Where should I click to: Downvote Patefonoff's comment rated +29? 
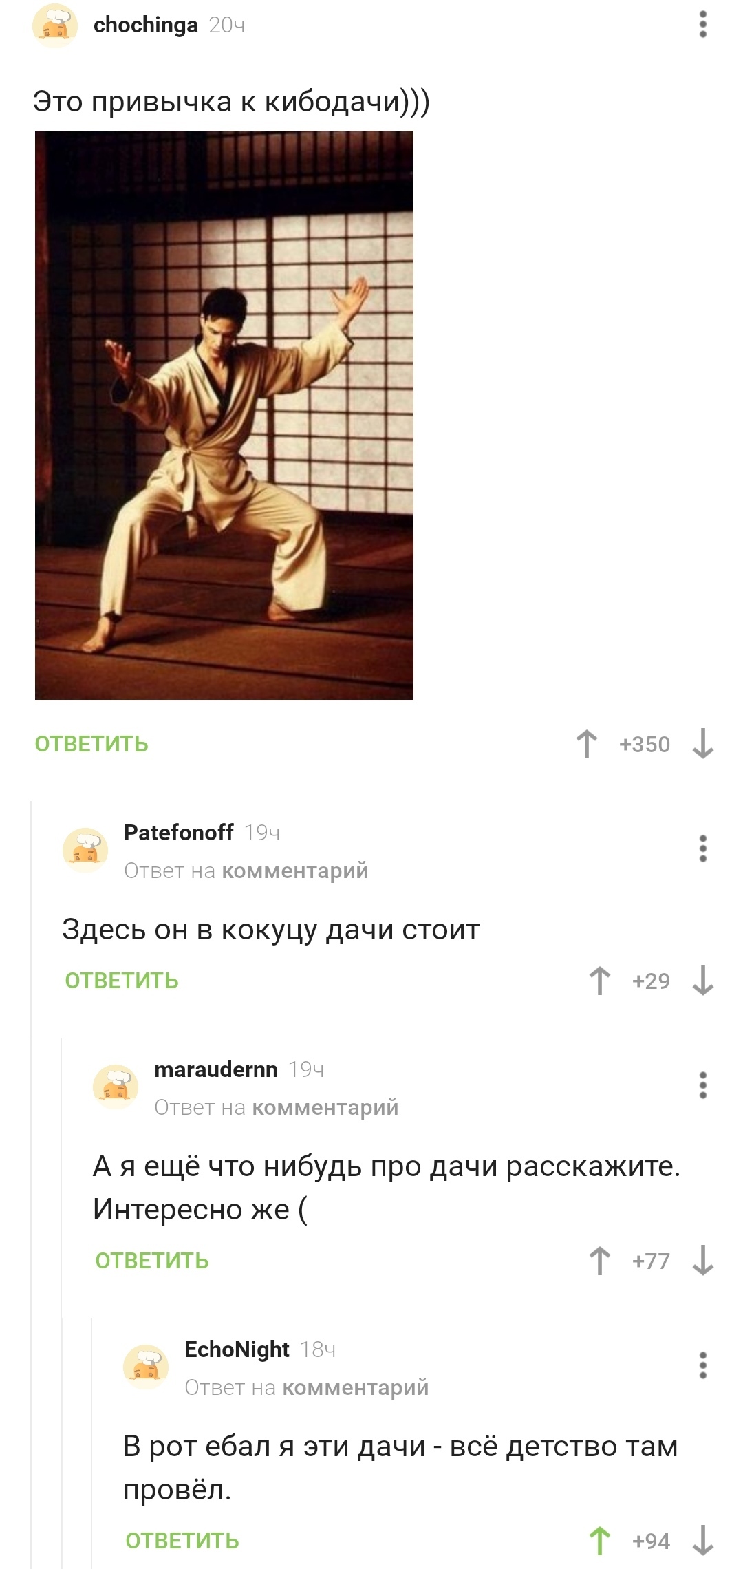pyautogui.click(x=702, y=981)
